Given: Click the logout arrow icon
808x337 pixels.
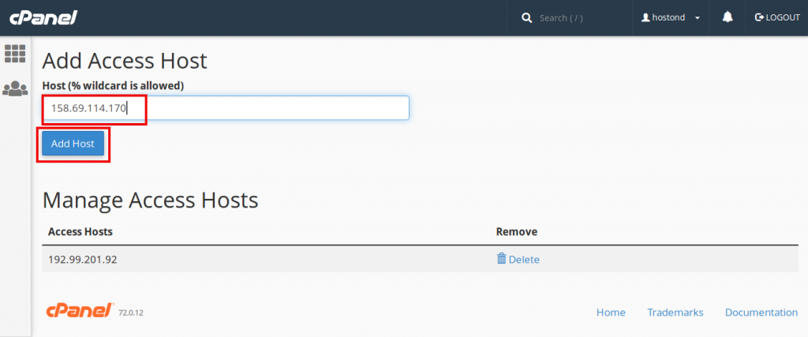Looking at the screenshot, I should (758, 17).
